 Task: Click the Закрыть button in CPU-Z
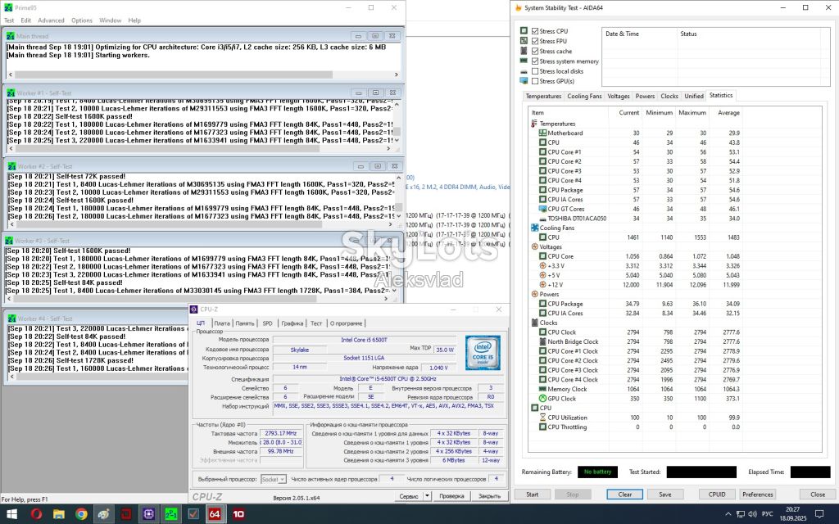[489, 496]
